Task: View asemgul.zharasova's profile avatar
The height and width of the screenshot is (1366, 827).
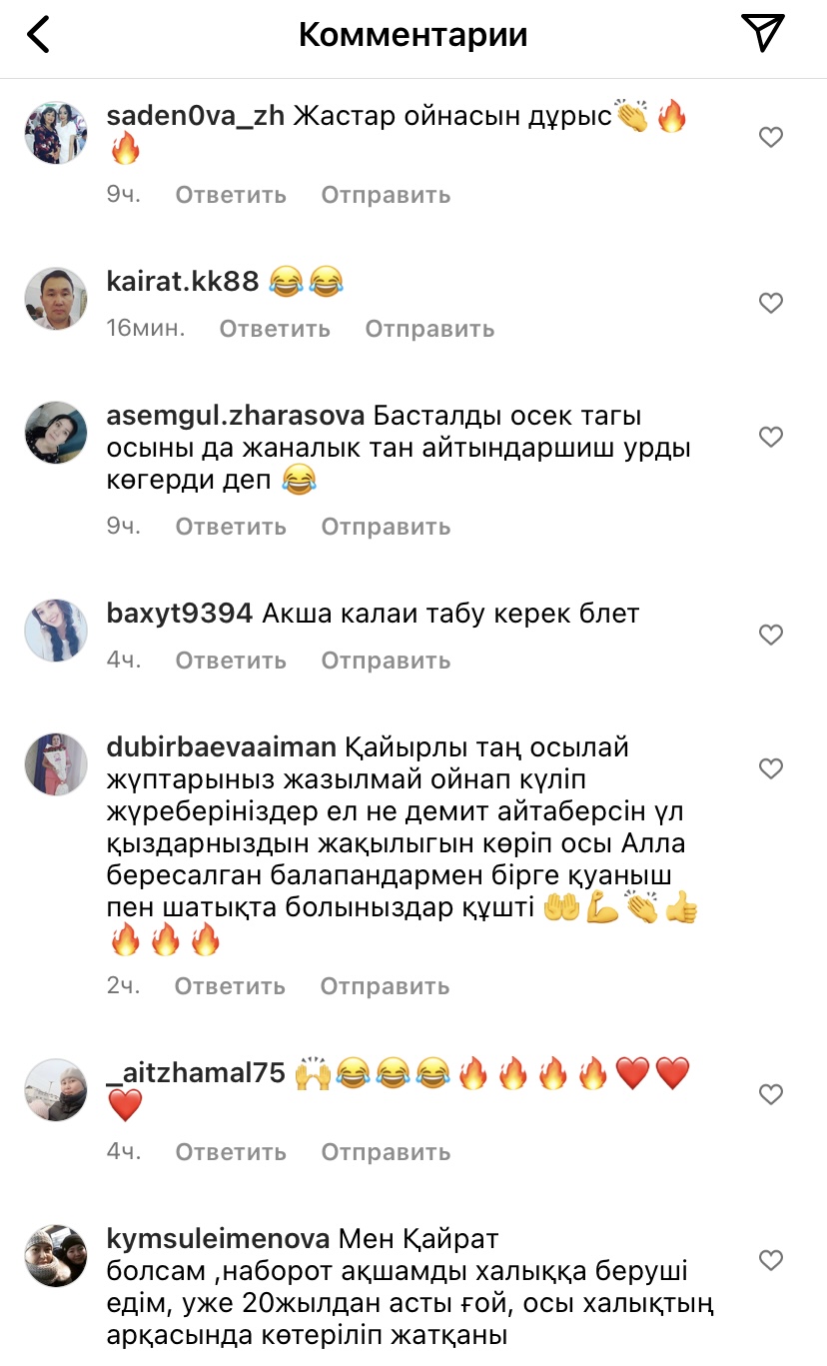Action: pos(56,432)
